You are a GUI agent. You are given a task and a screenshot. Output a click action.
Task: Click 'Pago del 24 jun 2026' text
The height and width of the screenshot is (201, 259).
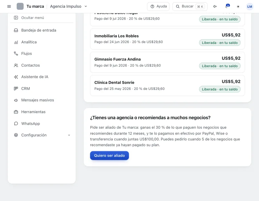[112, 42]
